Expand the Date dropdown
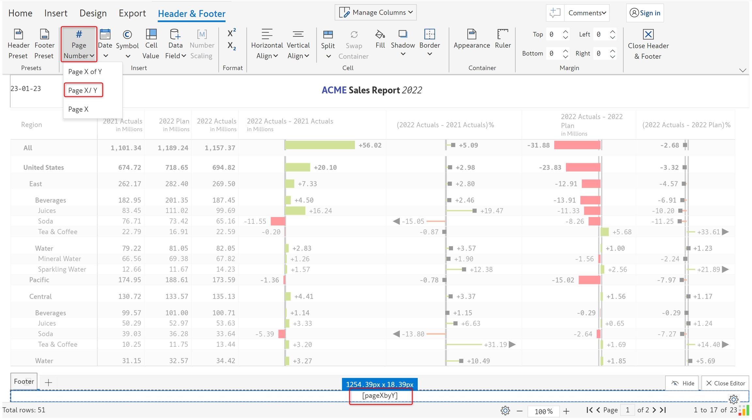The image size is (752, 420). click(x=105, y=56)
